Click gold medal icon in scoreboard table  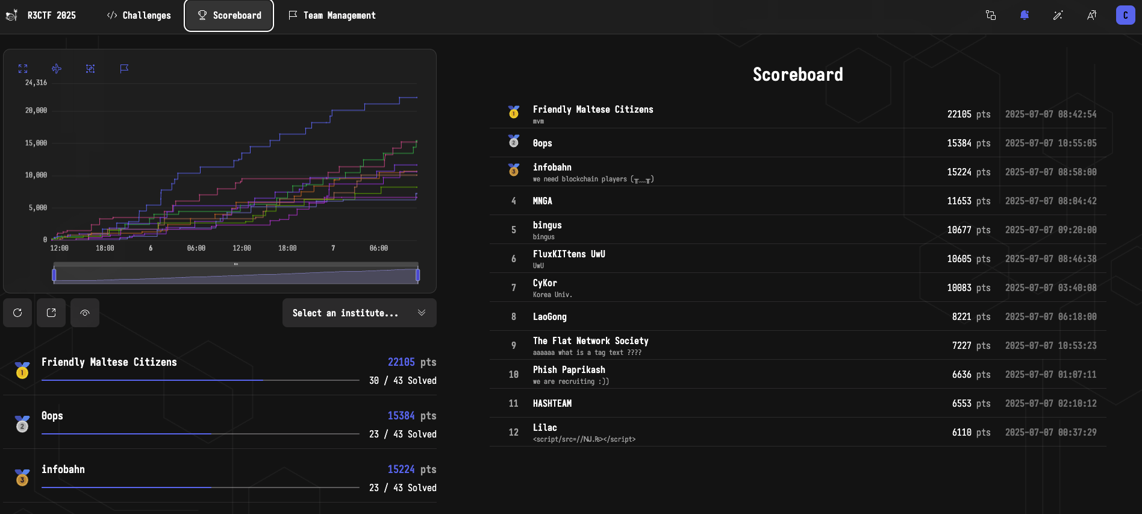pyautogui.click(x=514, y=112)
